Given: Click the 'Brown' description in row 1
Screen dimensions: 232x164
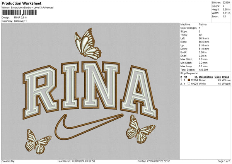Looking at the screenshot, I should [203, 80].
